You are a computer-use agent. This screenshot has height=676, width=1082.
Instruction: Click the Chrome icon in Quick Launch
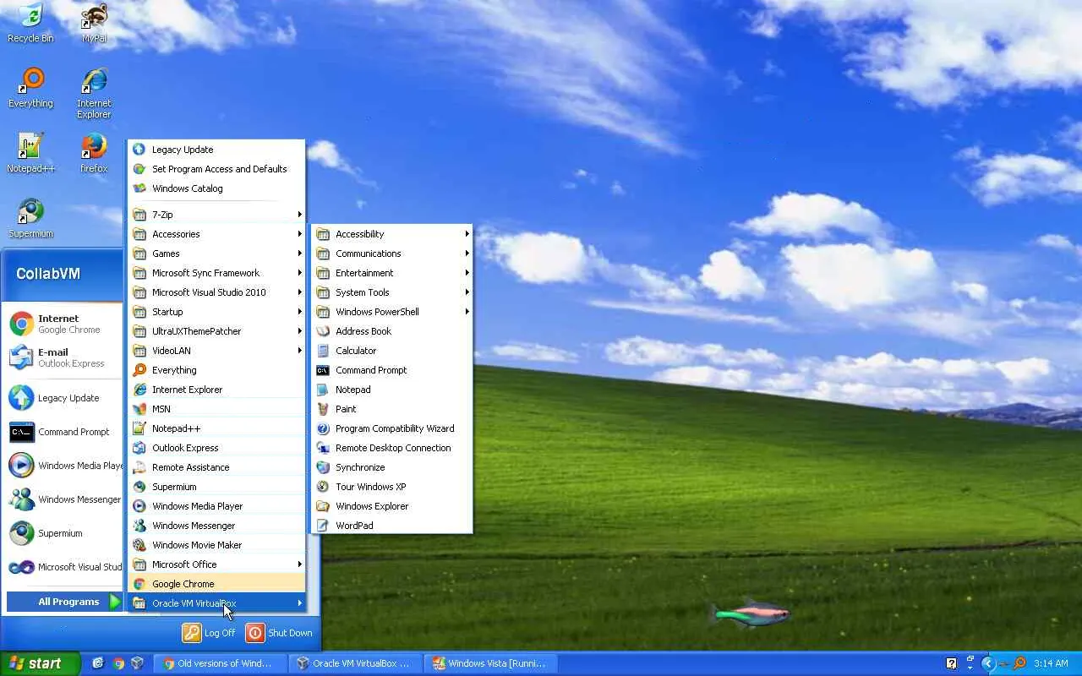(118, 663)
